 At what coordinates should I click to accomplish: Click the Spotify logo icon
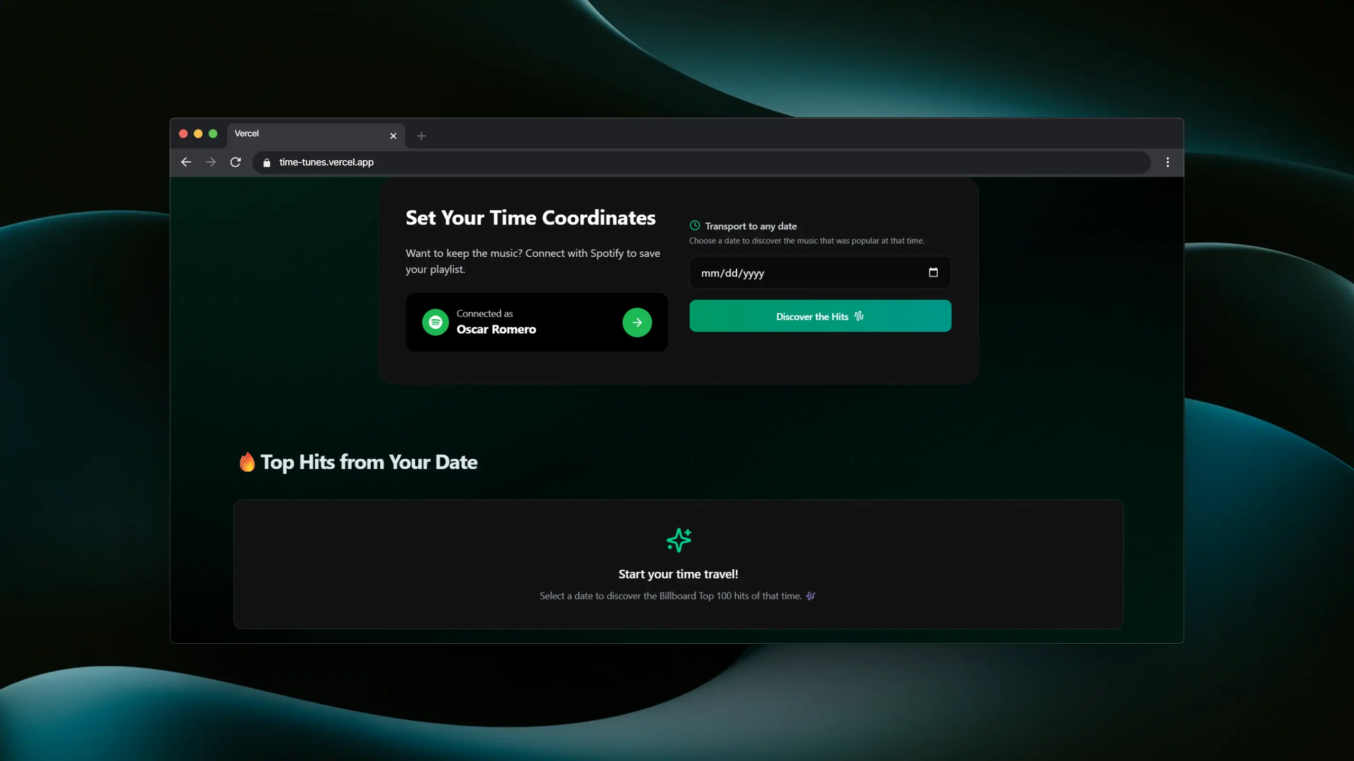coord(435,322)
